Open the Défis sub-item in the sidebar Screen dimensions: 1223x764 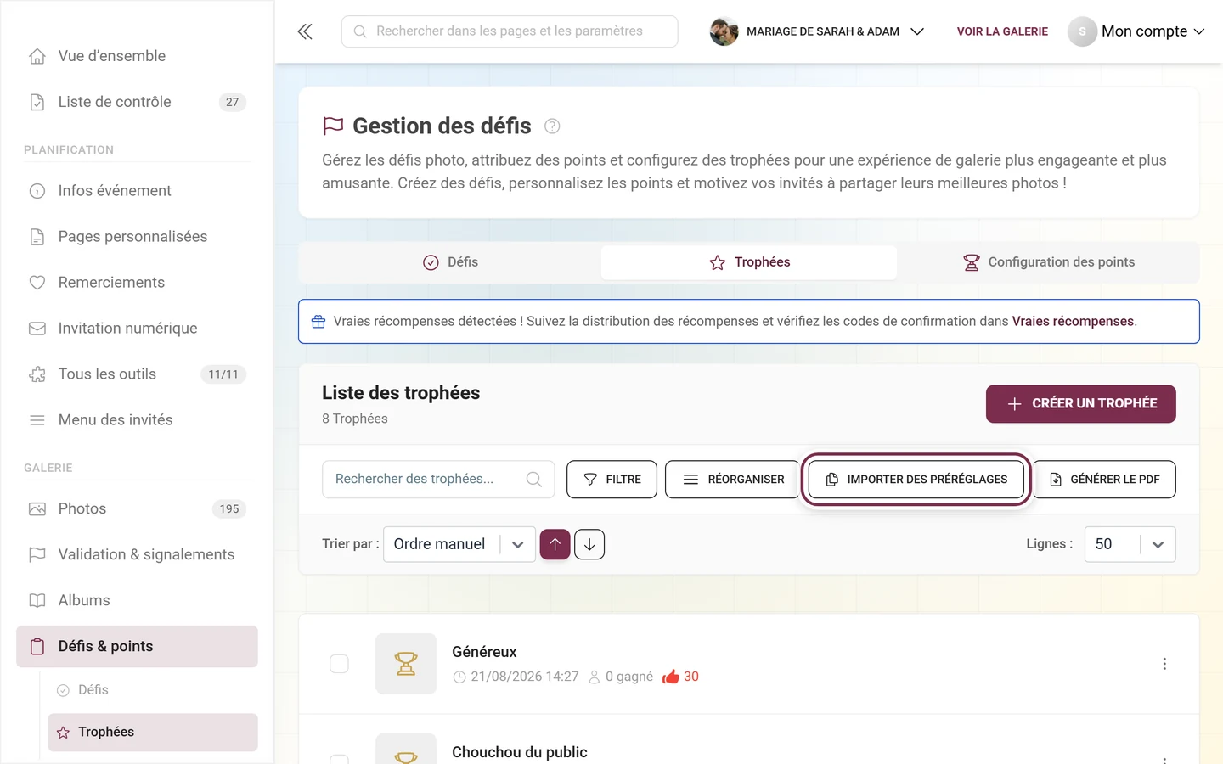tap(153, 690)
